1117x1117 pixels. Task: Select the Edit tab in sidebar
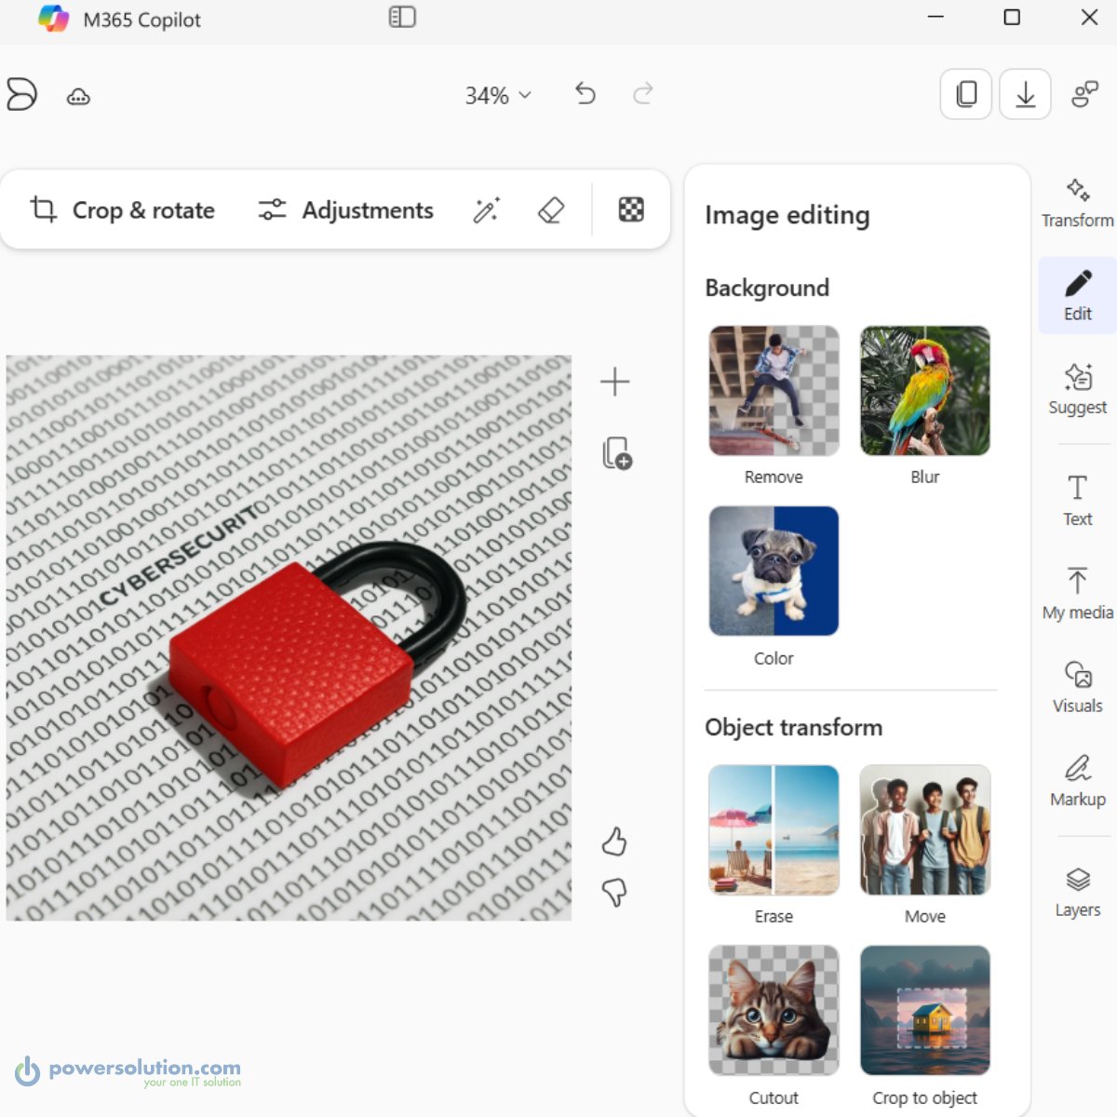point(1078,295)
